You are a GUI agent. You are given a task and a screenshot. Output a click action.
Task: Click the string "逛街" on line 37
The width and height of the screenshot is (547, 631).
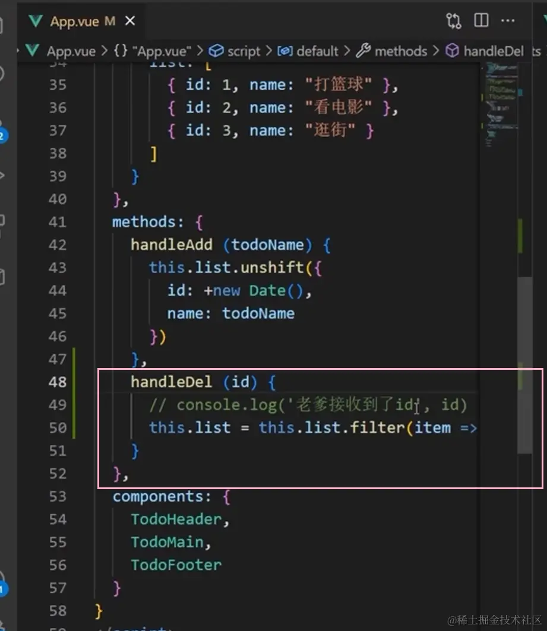click(x=330, y=131)
